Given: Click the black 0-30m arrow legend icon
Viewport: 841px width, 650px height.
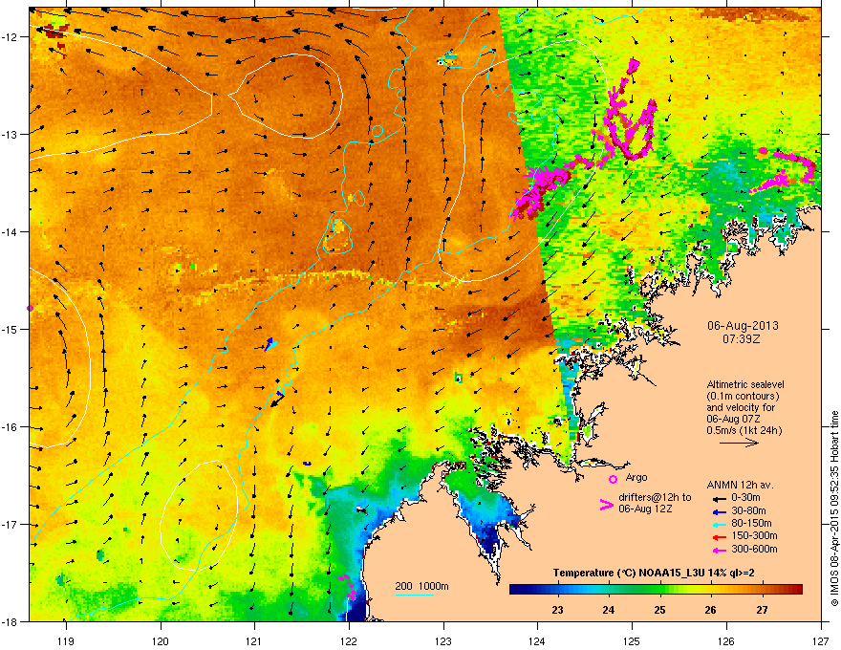Looking at the screenshot, I should pyautogui.click(x=720, y=499).
